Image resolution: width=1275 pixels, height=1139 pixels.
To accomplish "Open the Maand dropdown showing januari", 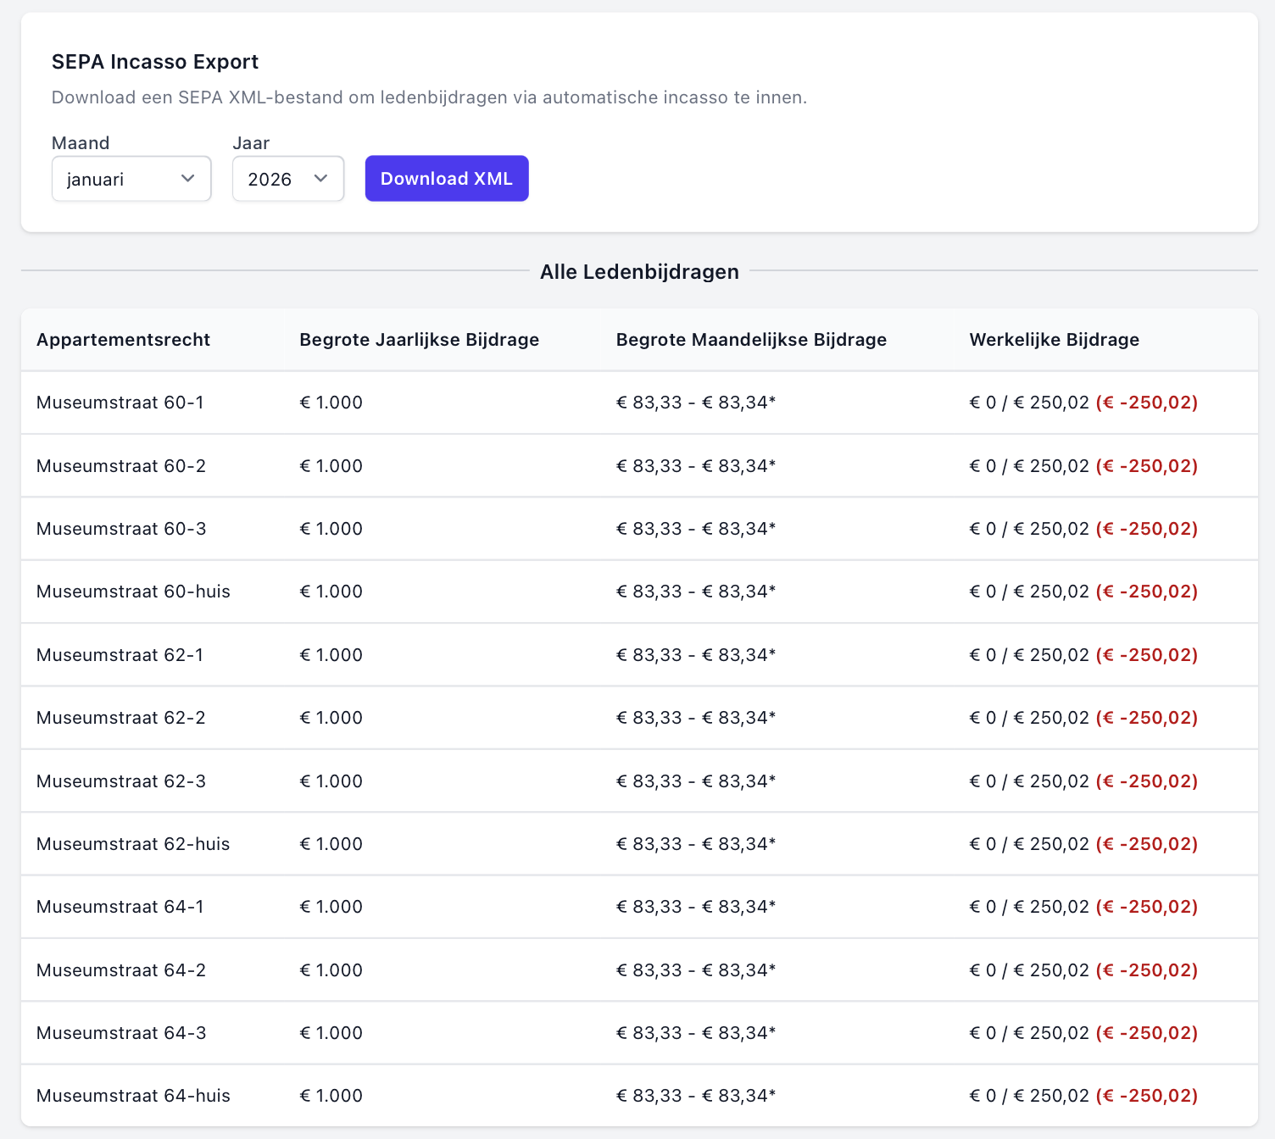I will (x=131, y=179).
